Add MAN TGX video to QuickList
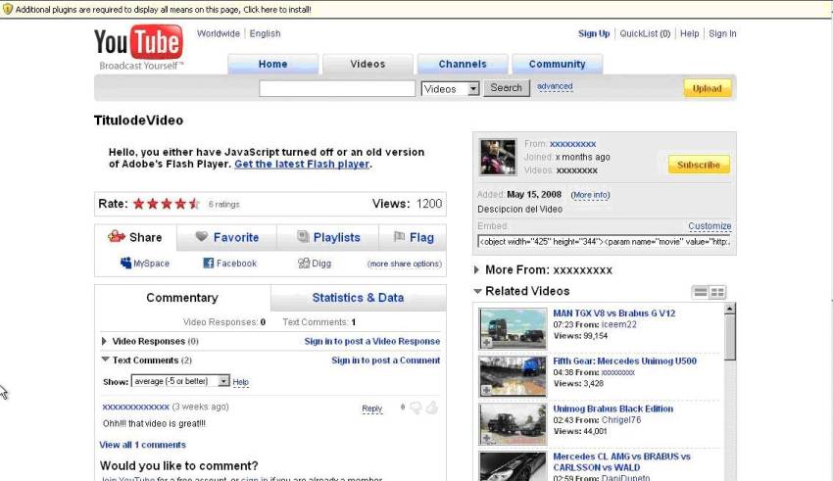This screenshot has height=481, width=833. click(x=487, y=343)
